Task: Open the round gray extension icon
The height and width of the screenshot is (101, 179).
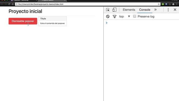Action: tap(170, 4)
